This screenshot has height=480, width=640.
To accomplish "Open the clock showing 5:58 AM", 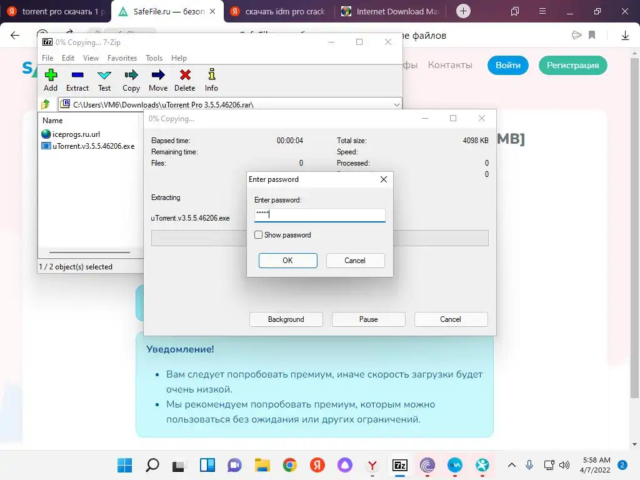I will [x=595, y=465].
